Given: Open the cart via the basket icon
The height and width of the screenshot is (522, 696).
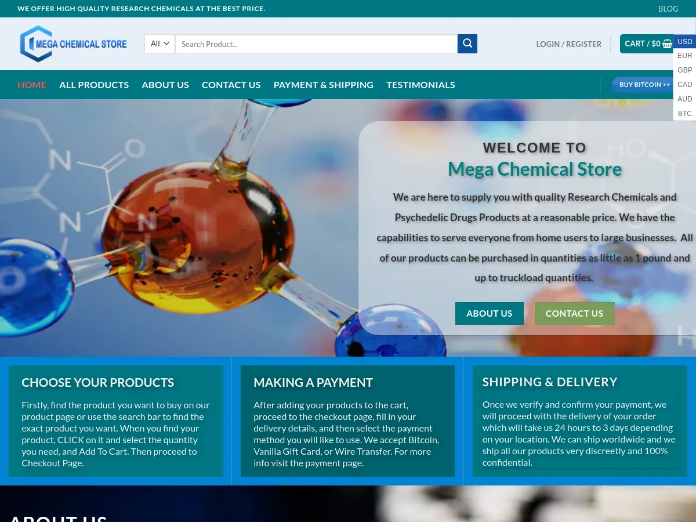Looking at the screenshot, I should point(667,43).
